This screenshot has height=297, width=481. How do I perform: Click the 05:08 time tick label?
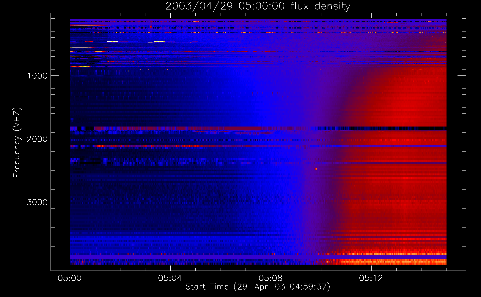(271, 278)
